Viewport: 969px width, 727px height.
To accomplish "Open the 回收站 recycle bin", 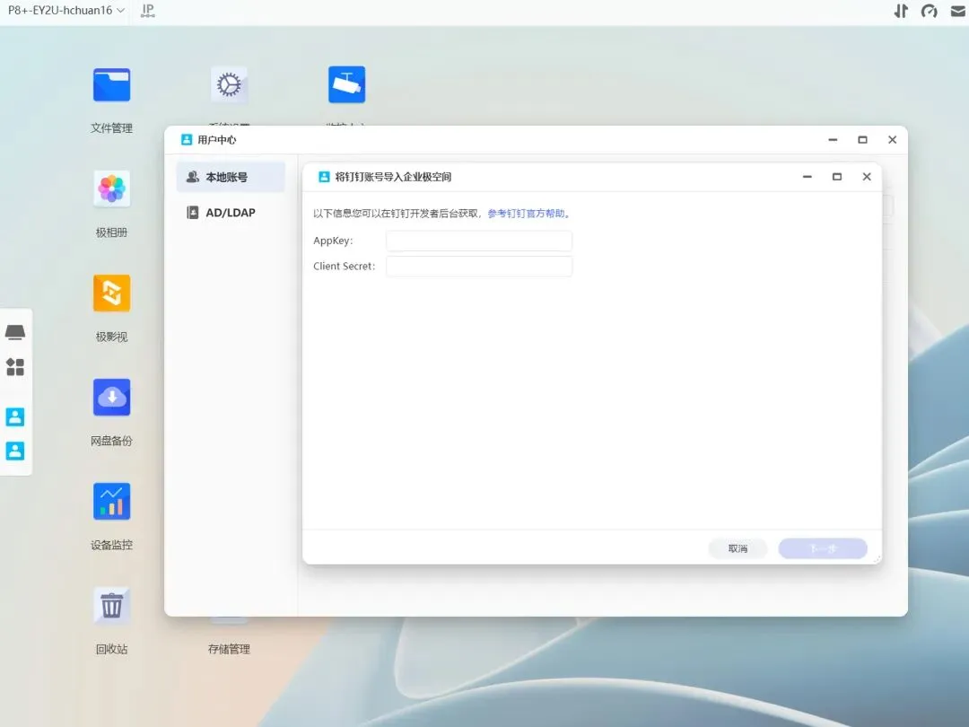I will (111, 605).
